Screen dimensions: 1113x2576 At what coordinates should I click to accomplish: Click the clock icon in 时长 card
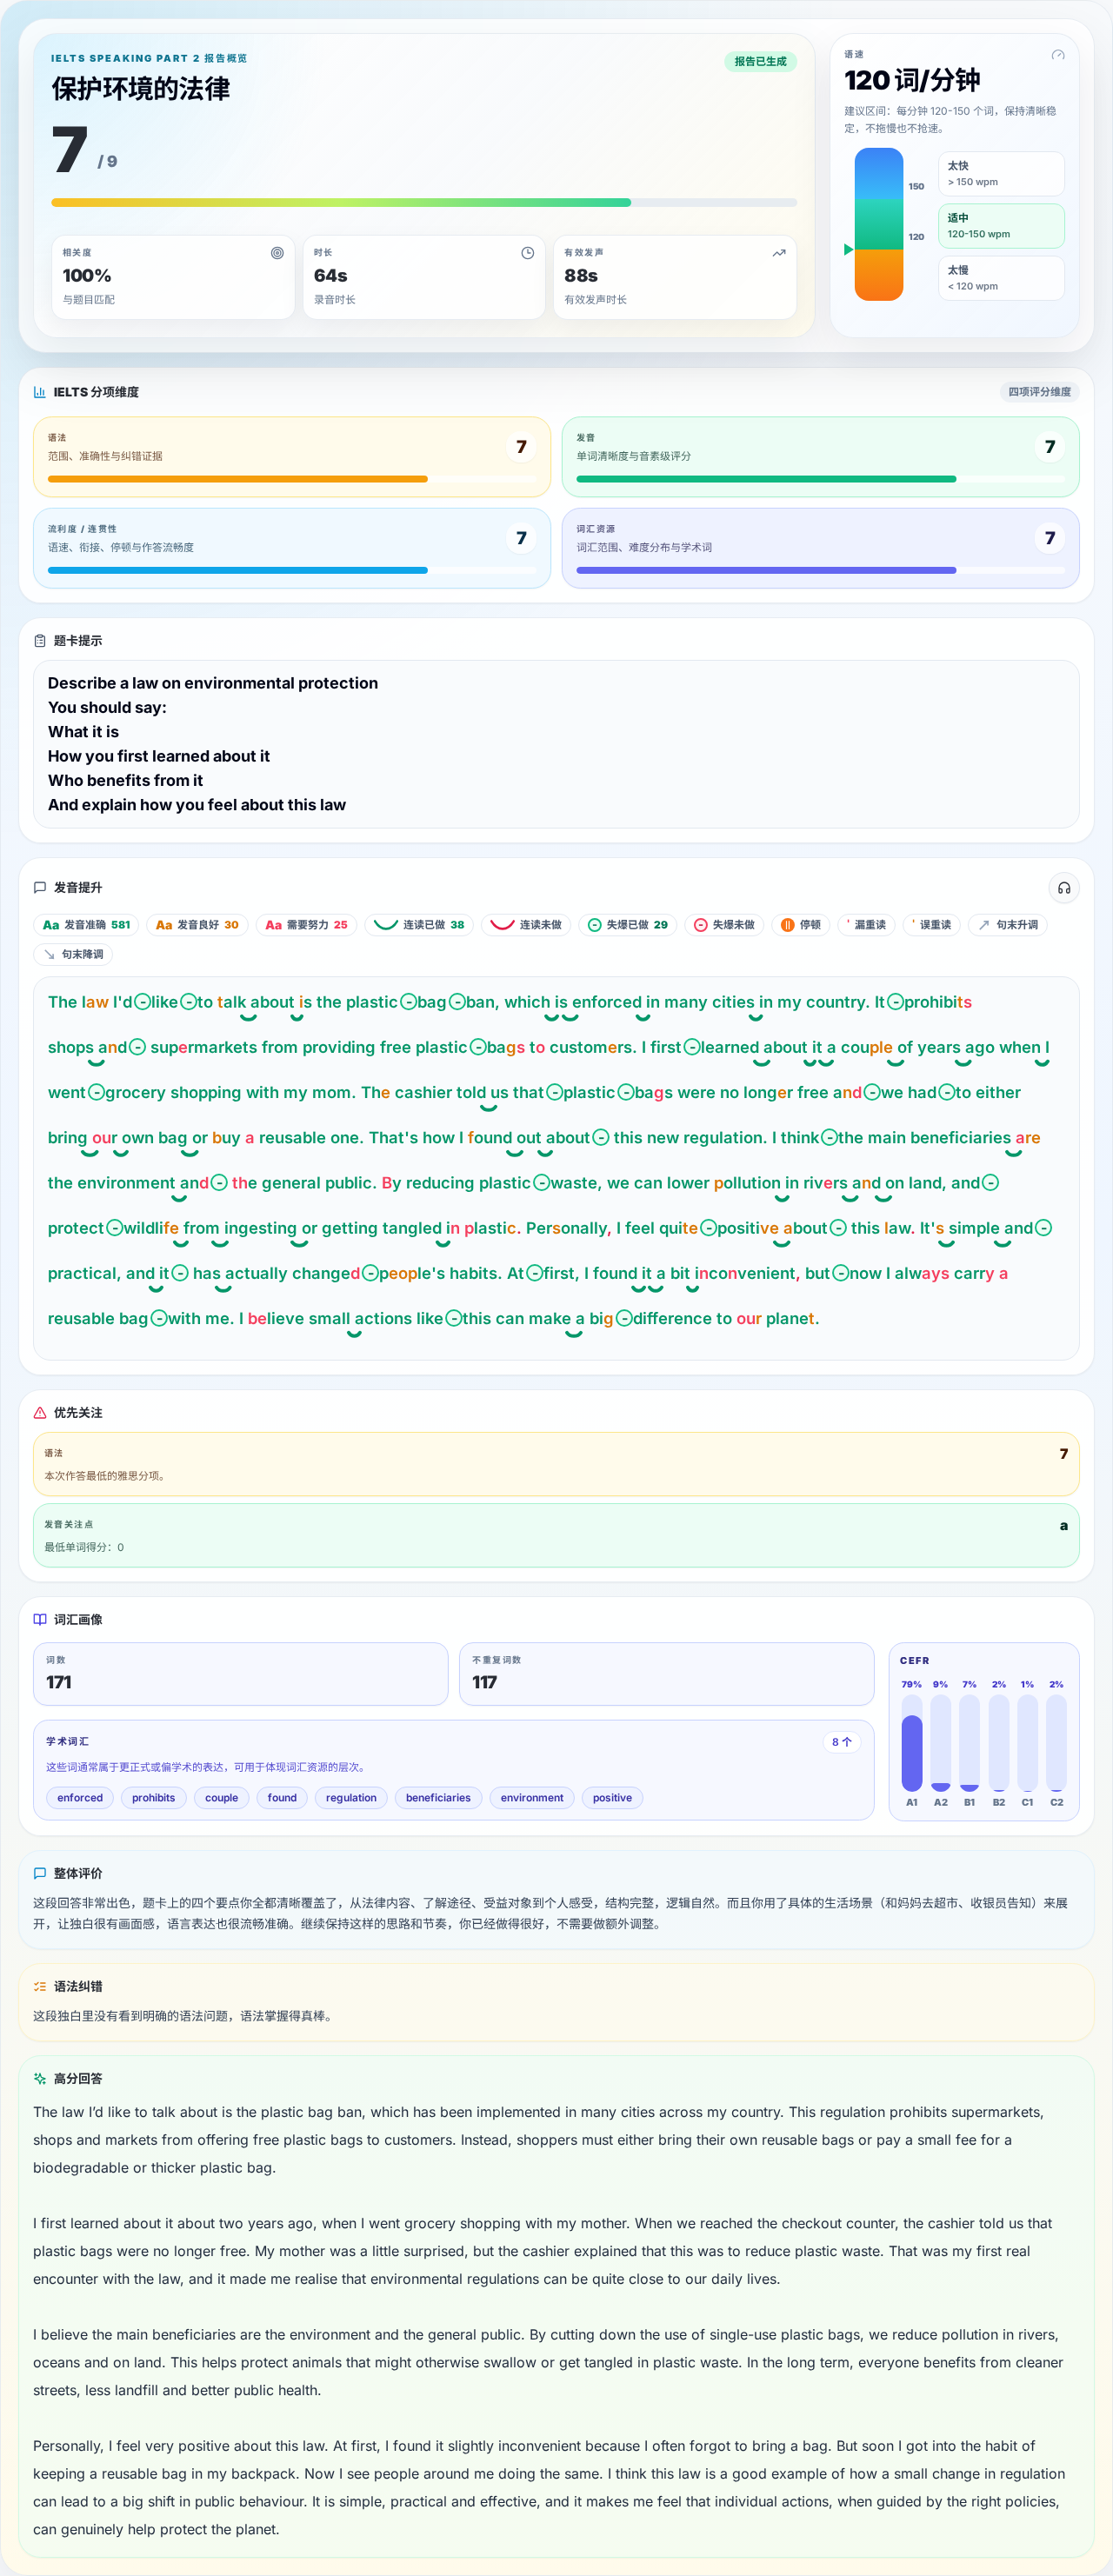tap(528, 253)
